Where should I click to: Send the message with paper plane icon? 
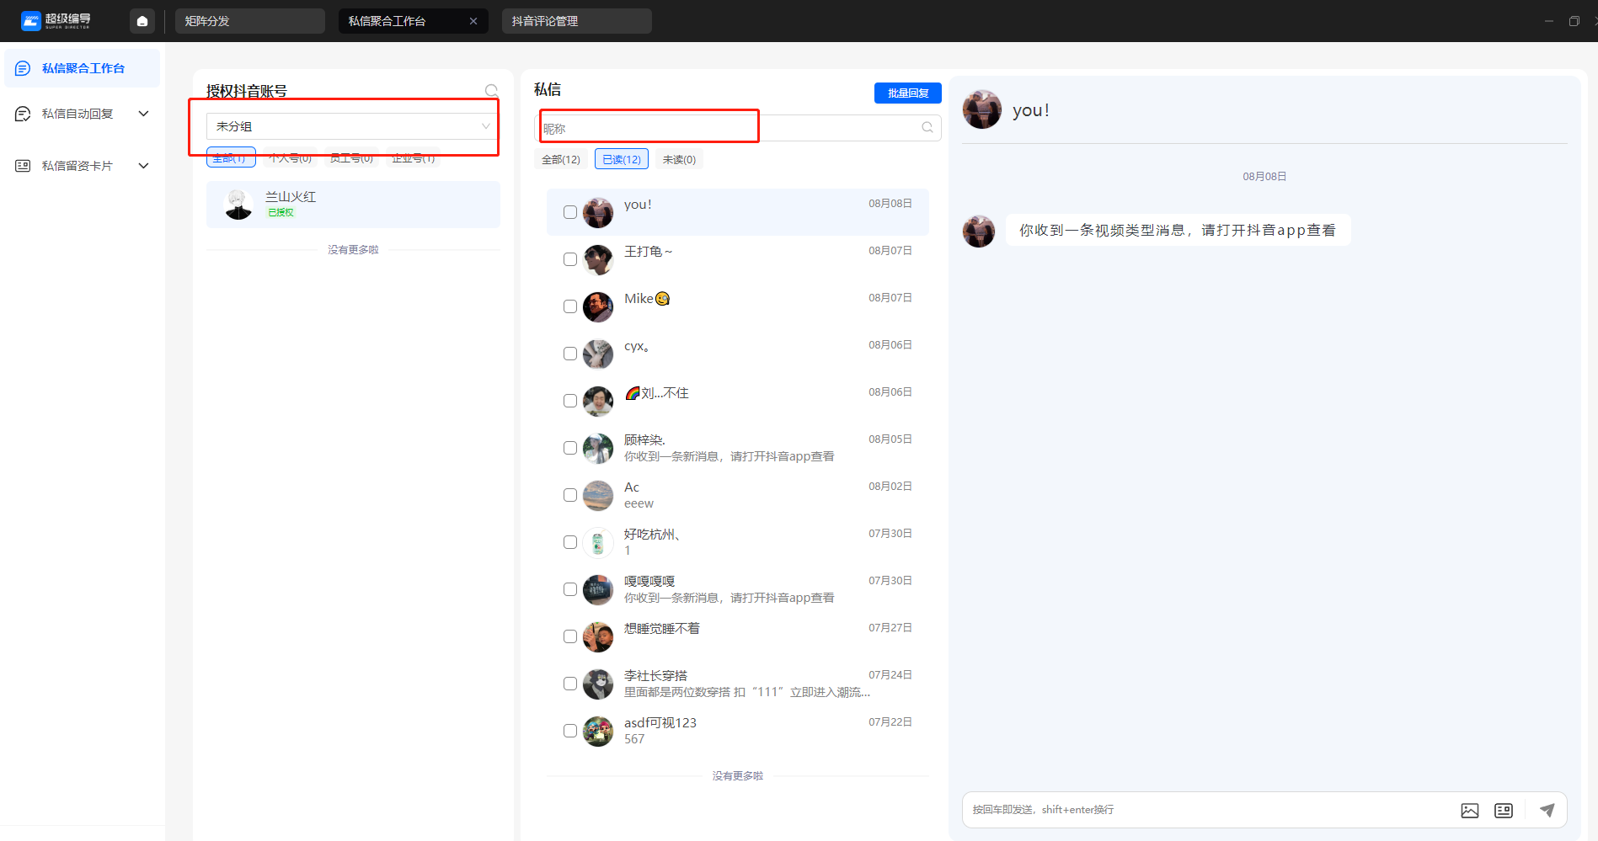click(x=1547, y=810)
